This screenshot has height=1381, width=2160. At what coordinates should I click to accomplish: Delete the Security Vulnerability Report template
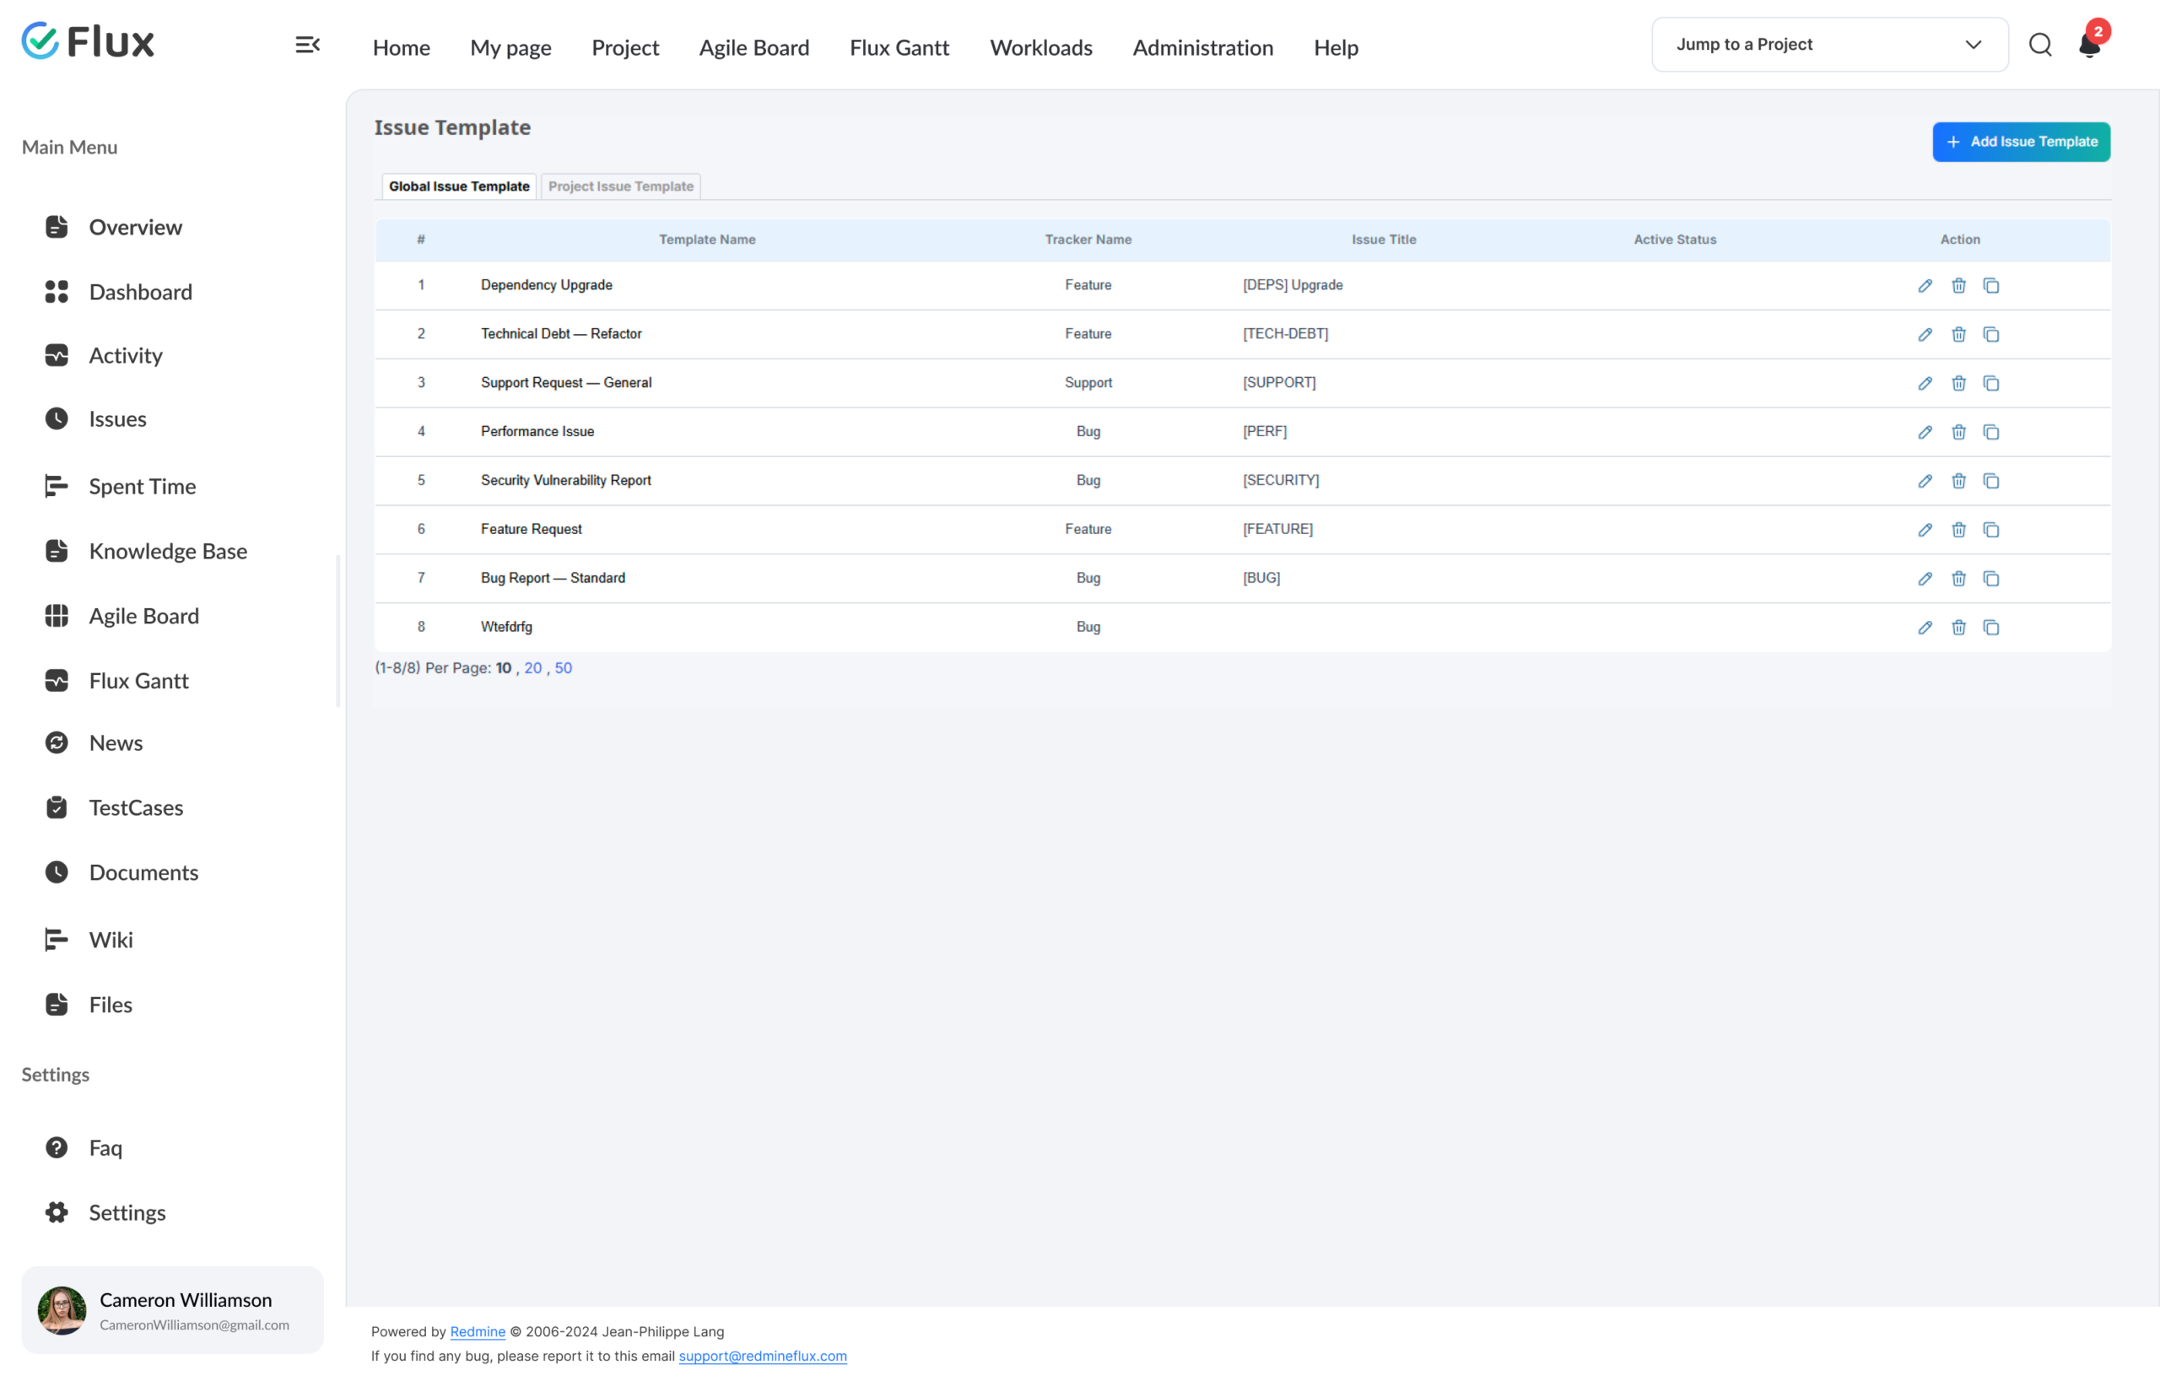pos(1958,481)
